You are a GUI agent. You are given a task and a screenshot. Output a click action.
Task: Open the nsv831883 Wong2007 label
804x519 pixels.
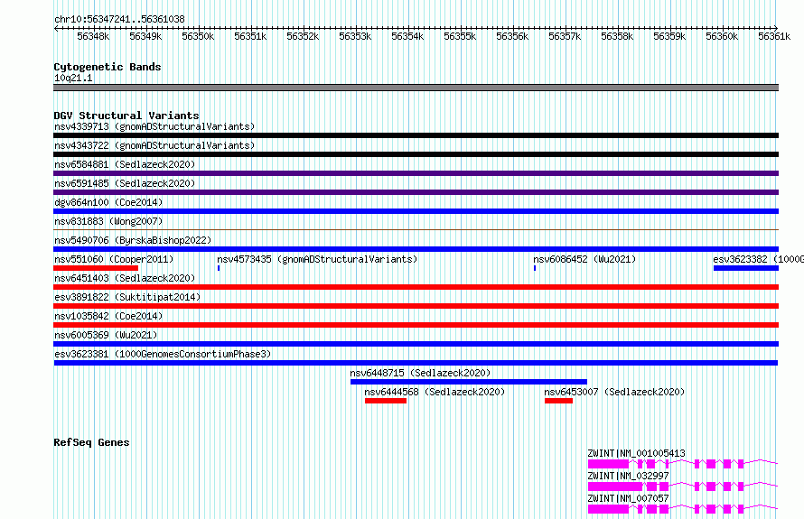[x=108, y=221]
